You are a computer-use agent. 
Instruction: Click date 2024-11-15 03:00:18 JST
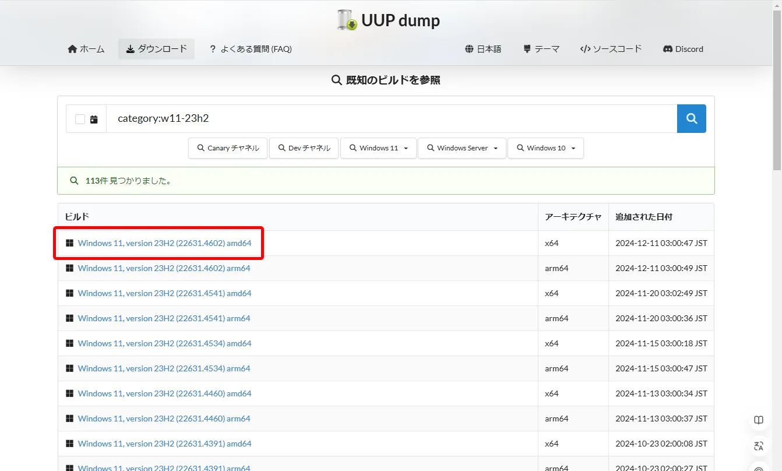click(x=661, y=343)
